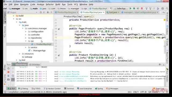Open Maven Projects side panel
This screenshot has height=97, width=172.
167,57
